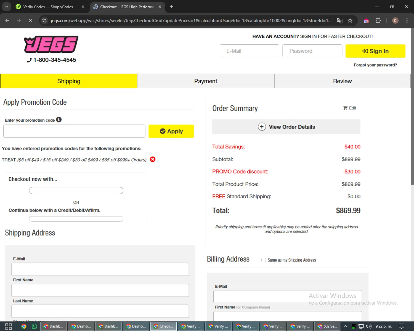Click the Total Savings $40.00 value

coord(352,147)
